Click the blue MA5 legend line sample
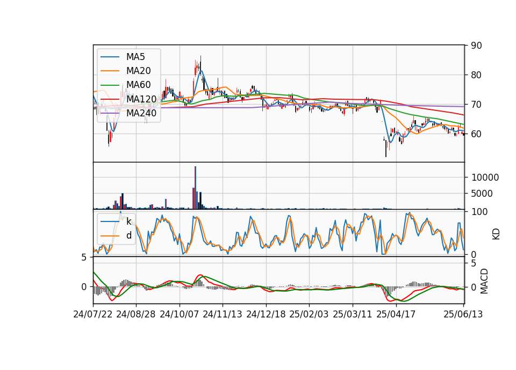Screen dimensions: 516x370 click(110, 57)
